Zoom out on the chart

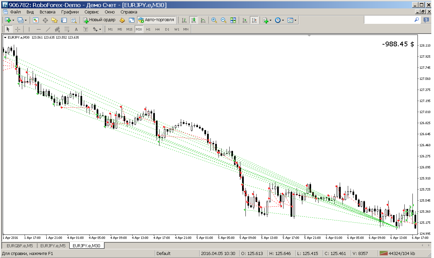[x=223, y=20]
